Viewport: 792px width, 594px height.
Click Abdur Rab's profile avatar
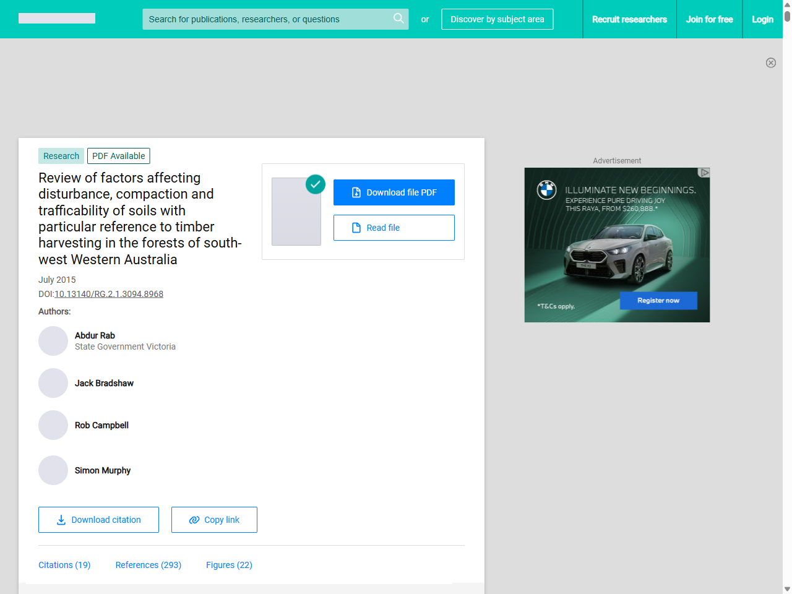pyautogui.click(x=53, y=341)
